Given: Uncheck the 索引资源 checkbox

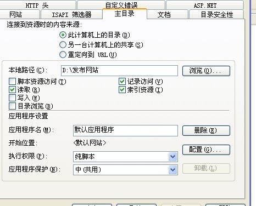Looking at the screenshot, I should (x=122, y=89).
